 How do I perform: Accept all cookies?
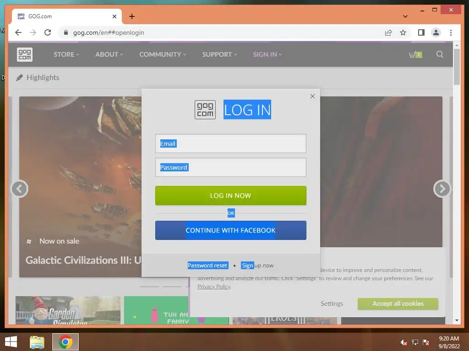point(398,303)
